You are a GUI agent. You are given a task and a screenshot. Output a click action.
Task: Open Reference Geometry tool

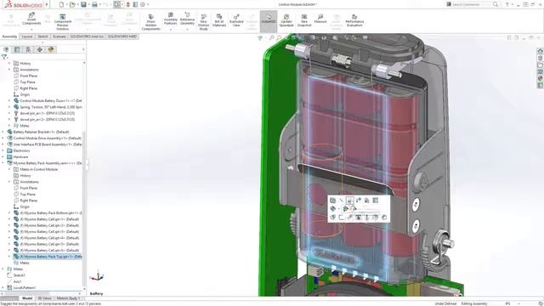pos(187,19)
